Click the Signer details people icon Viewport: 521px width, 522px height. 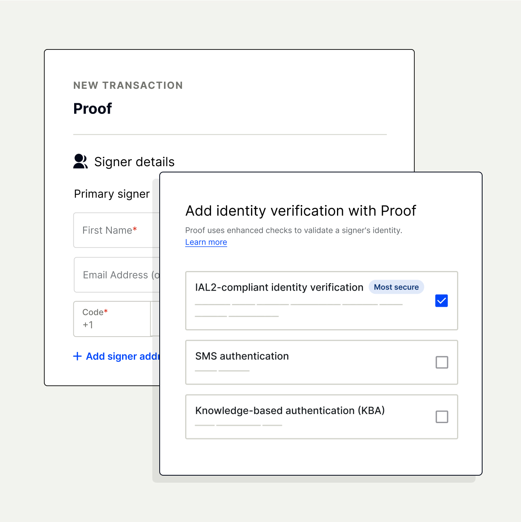point(80,161)
